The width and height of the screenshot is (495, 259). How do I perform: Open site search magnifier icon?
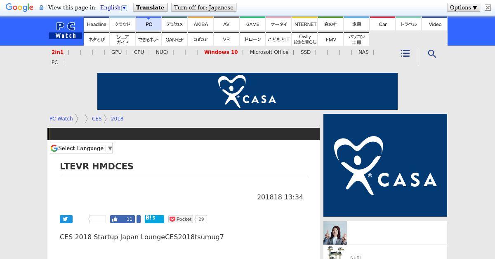[432, 54]
